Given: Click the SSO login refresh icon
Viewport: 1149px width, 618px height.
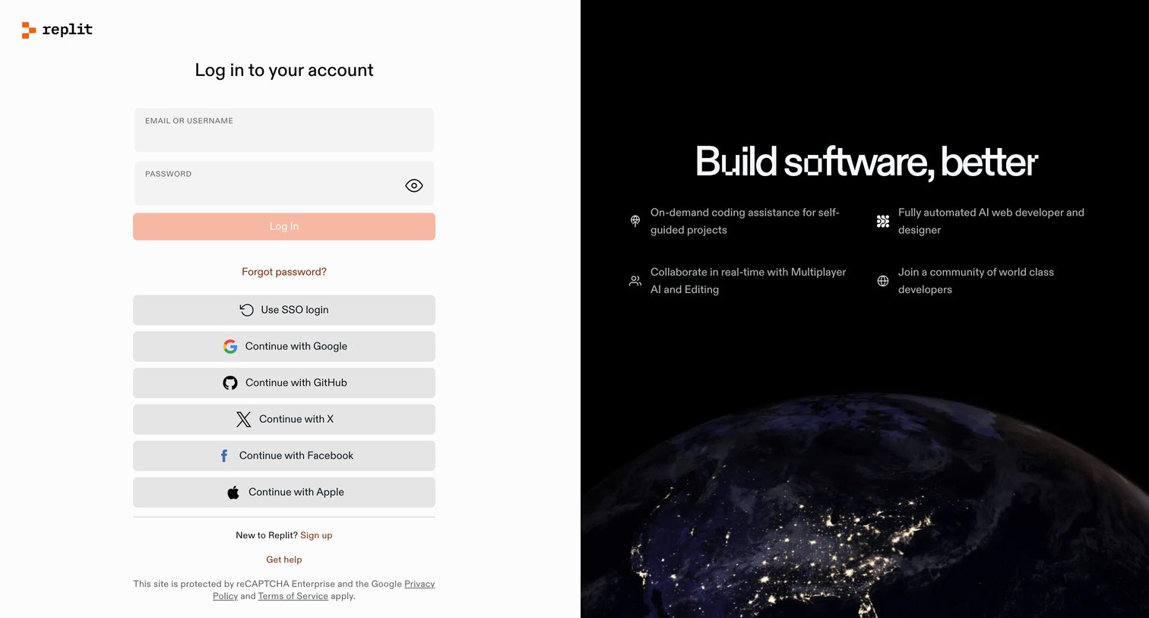Looking at the screenshot, I should tap(247, 310).
